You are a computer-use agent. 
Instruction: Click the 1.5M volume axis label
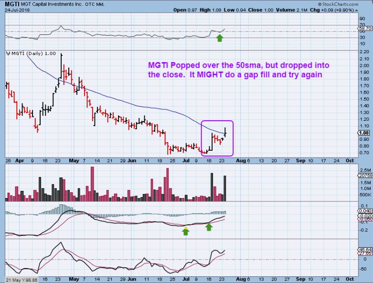[366, 183]
